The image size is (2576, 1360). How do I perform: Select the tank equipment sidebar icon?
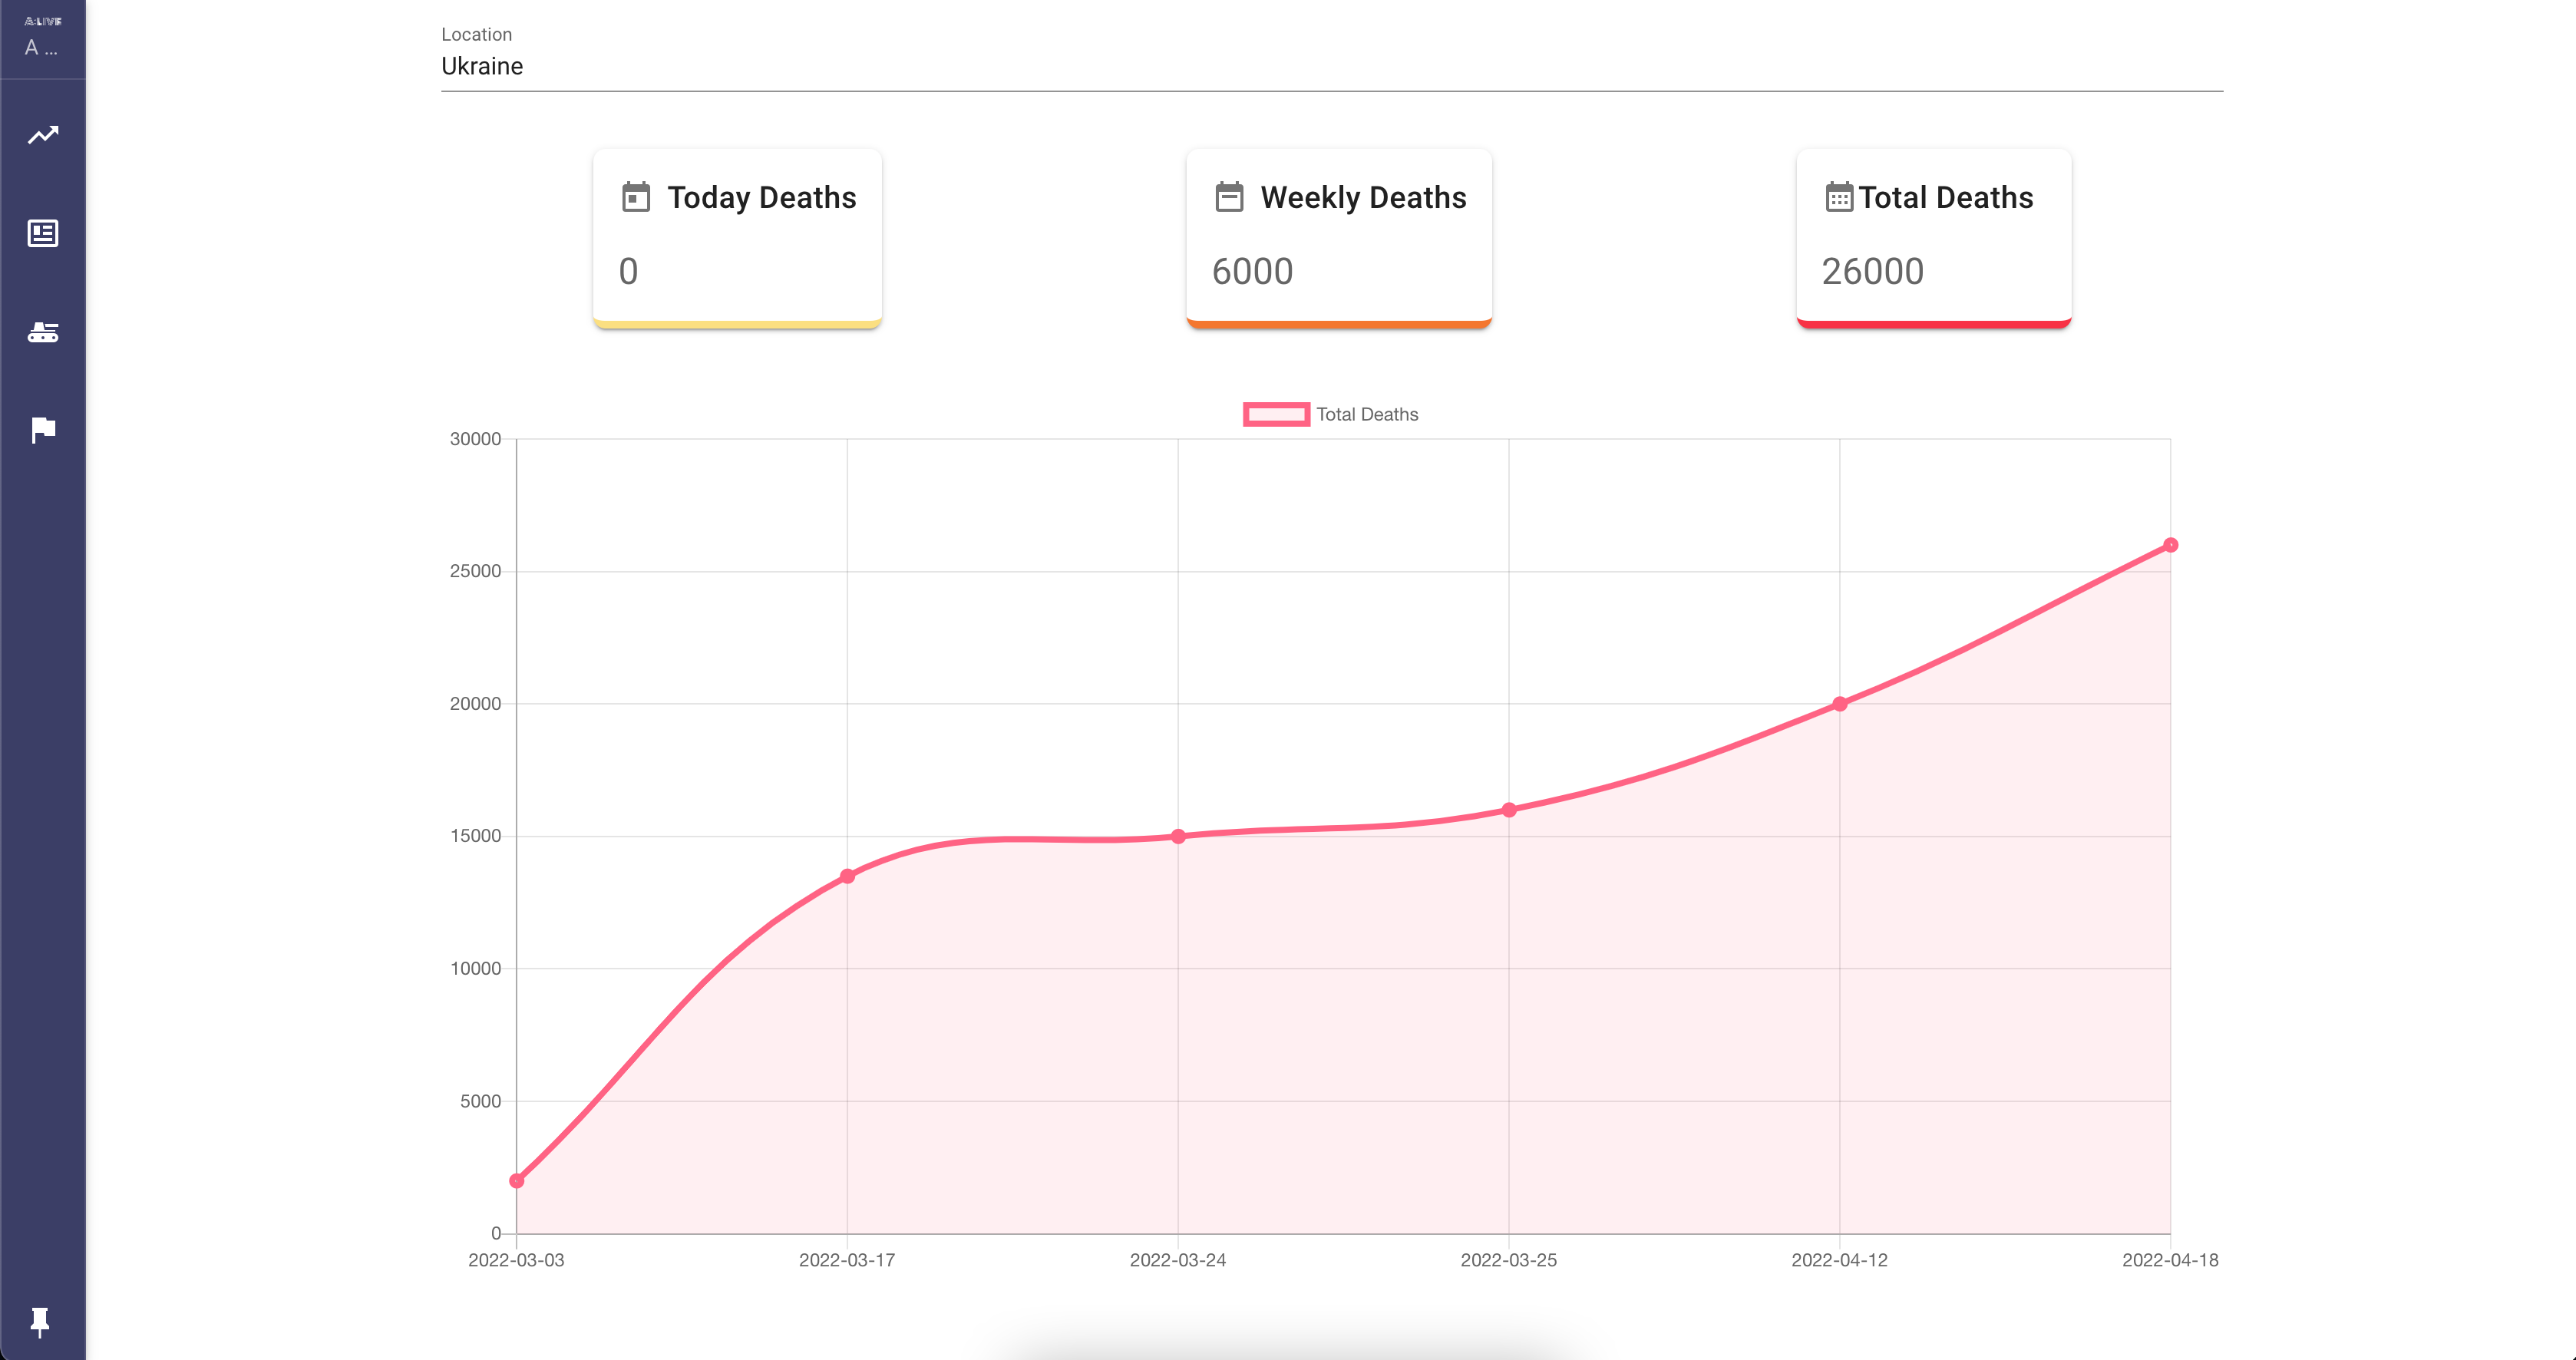(43, 332)
